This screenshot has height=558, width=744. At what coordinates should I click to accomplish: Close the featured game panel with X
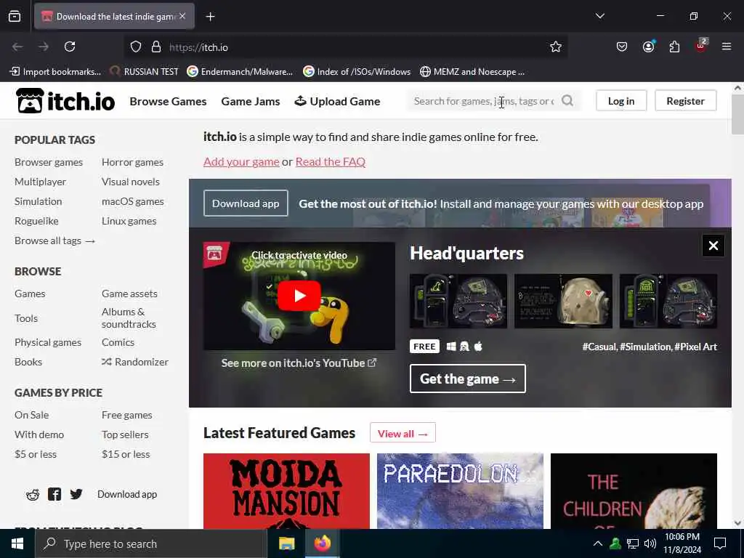(x=713, y=246)
